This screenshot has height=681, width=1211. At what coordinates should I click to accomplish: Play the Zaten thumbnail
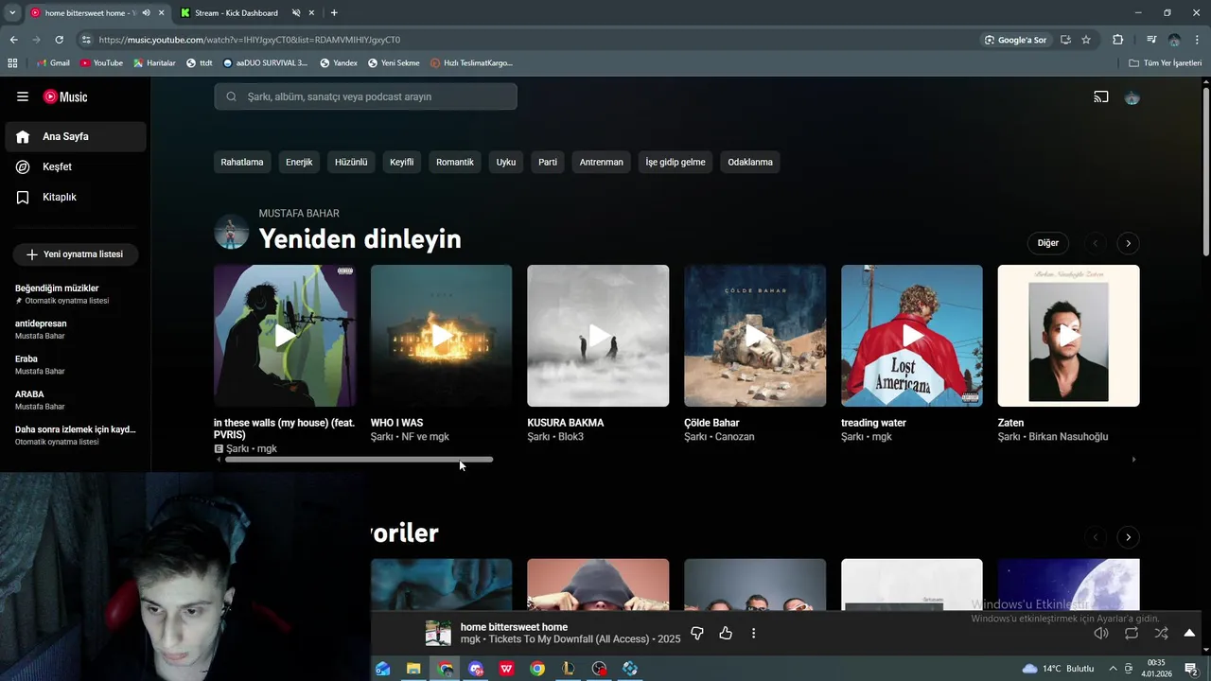[x=1069, y=336]
